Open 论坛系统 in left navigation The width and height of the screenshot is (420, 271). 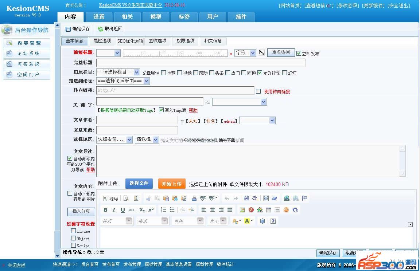(x=27, y=54)
